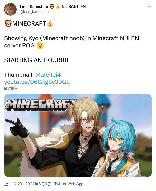This screenshot has height=191, width=156.
Task: Click the Twitter Web App source label
Action: point(69,184)
